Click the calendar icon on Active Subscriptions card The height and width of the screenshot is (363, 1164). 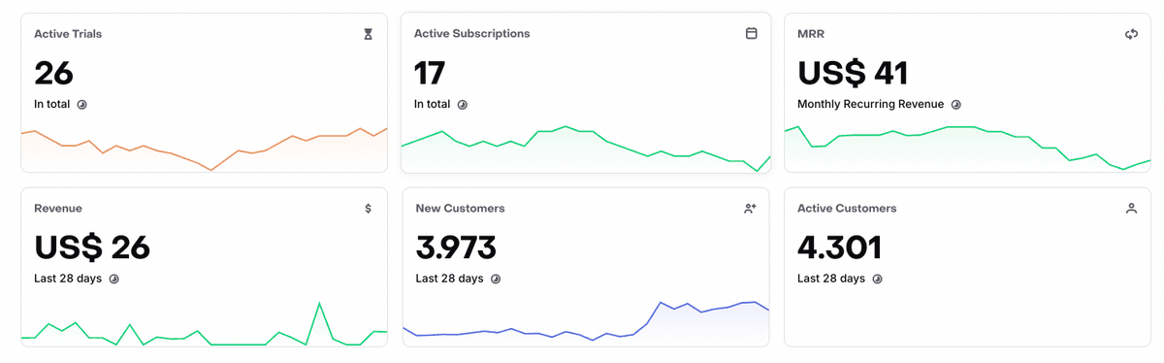click(x=751, y=33)
